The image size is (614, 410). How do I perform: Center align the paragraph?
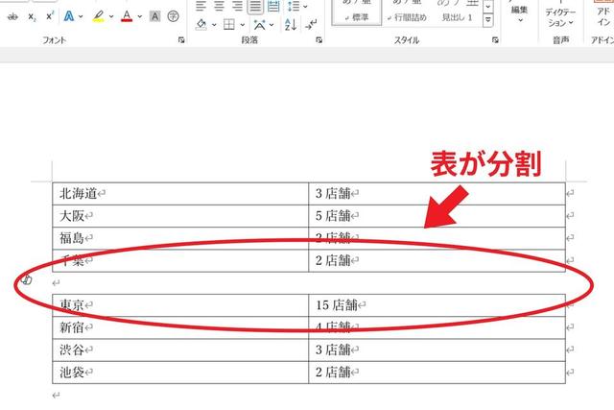(219, 6)
